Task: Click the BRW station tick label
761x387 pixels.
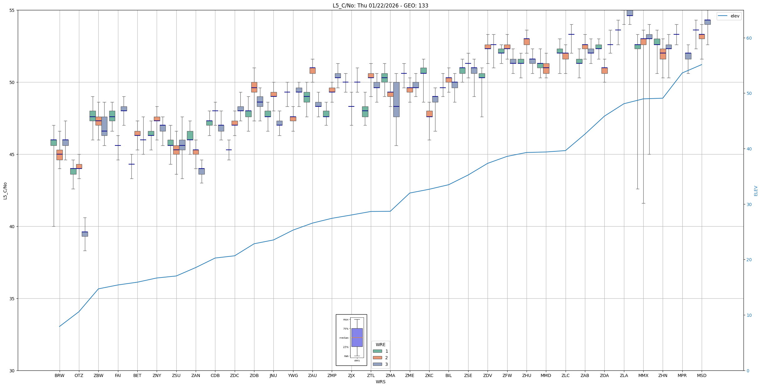Action: (59, 375)
